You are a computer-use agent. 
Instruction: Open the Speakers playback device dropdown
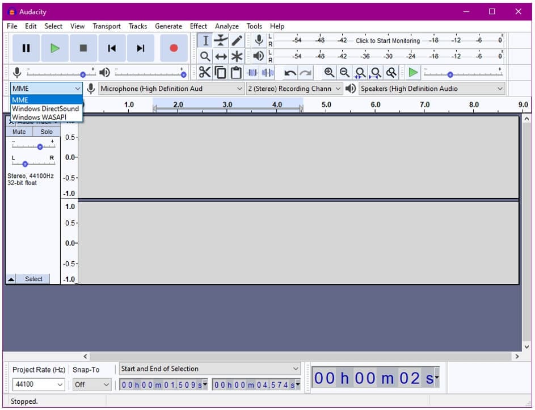[432, 89]
